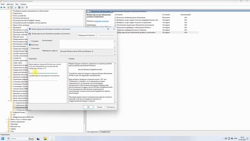Expand the 'Сеть' tree node

[6, 131]
